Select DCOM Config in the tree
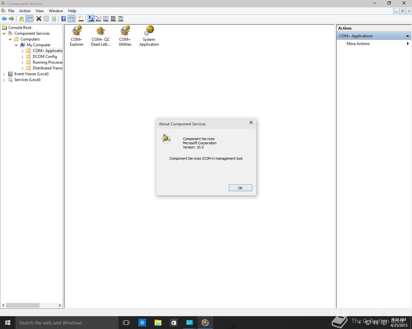 click(45, 57)
